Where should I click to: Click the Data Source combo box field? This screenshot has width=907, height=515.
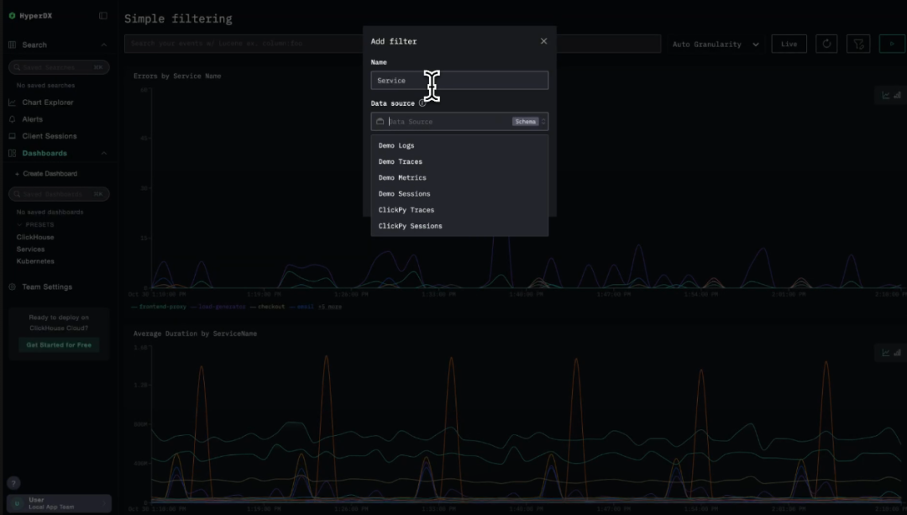[459, 122]
